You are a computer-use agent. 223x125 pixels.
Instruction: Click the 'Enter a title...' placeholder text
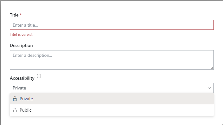click(25, 25)
